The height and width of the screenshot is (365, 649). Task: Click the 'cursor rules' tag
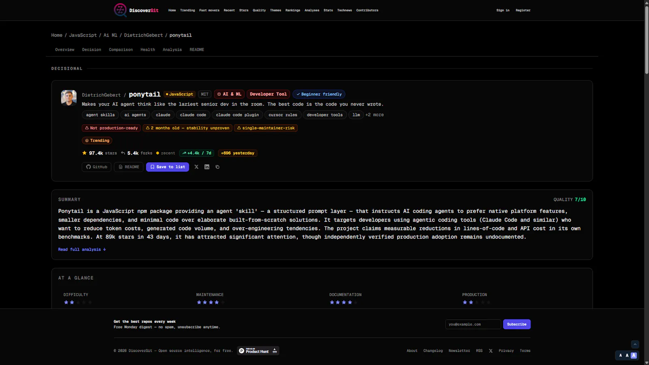283,115
